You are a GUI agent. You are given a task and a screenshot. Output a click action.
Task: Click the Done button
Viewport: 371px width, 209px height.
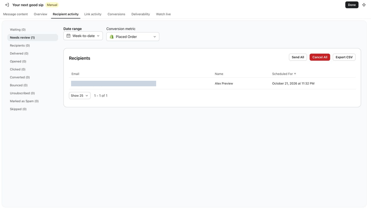click(352, 5)
